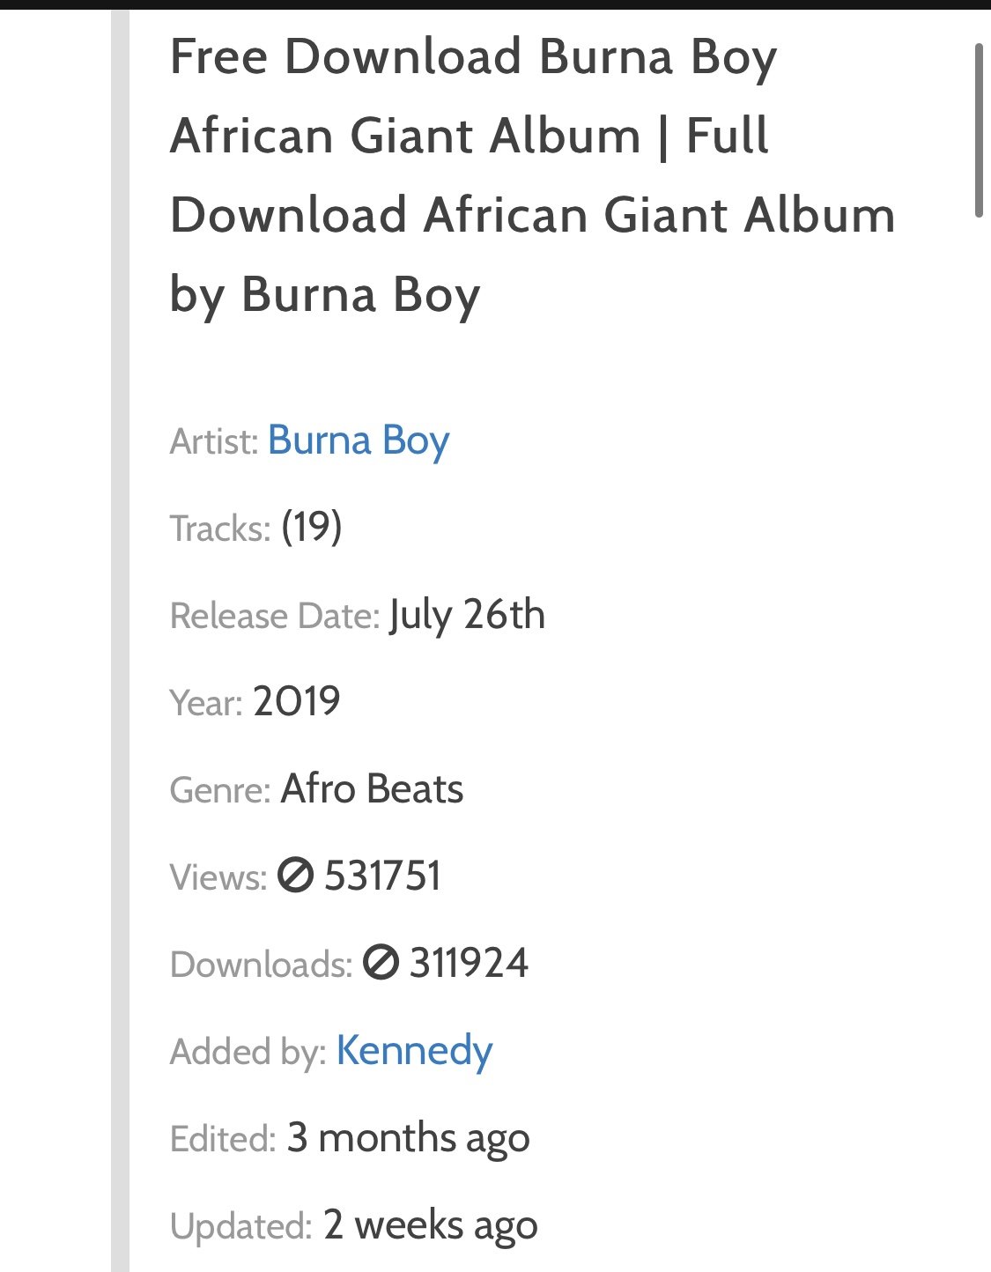Click the 531751 views count

pyautogui.click(x=382, y=876)
